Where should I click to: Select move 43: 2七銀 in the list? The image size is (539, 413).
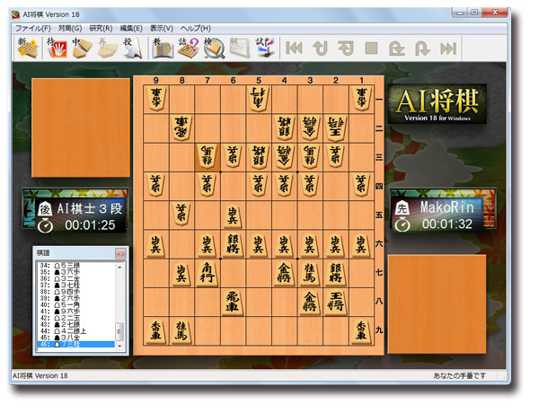[x=76, y=324]
